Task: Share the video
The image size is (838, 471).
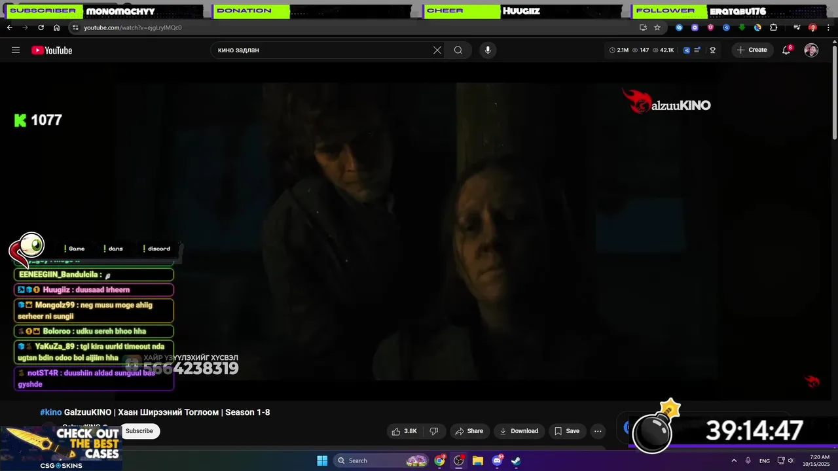Action: pyautogui.click(x=469, y=431)
